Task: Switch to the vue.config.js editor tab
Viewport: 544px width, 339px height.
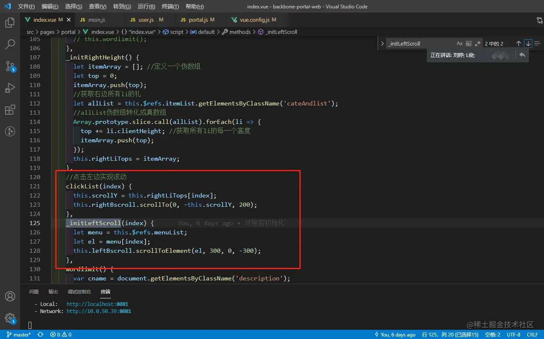Action: 258,20
